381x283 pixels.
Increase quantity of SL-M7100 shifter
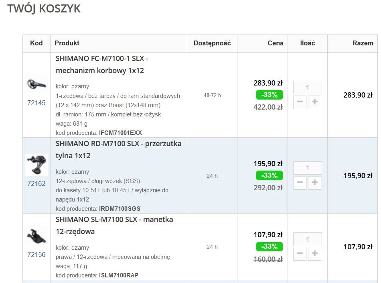(x=314, y=254)
